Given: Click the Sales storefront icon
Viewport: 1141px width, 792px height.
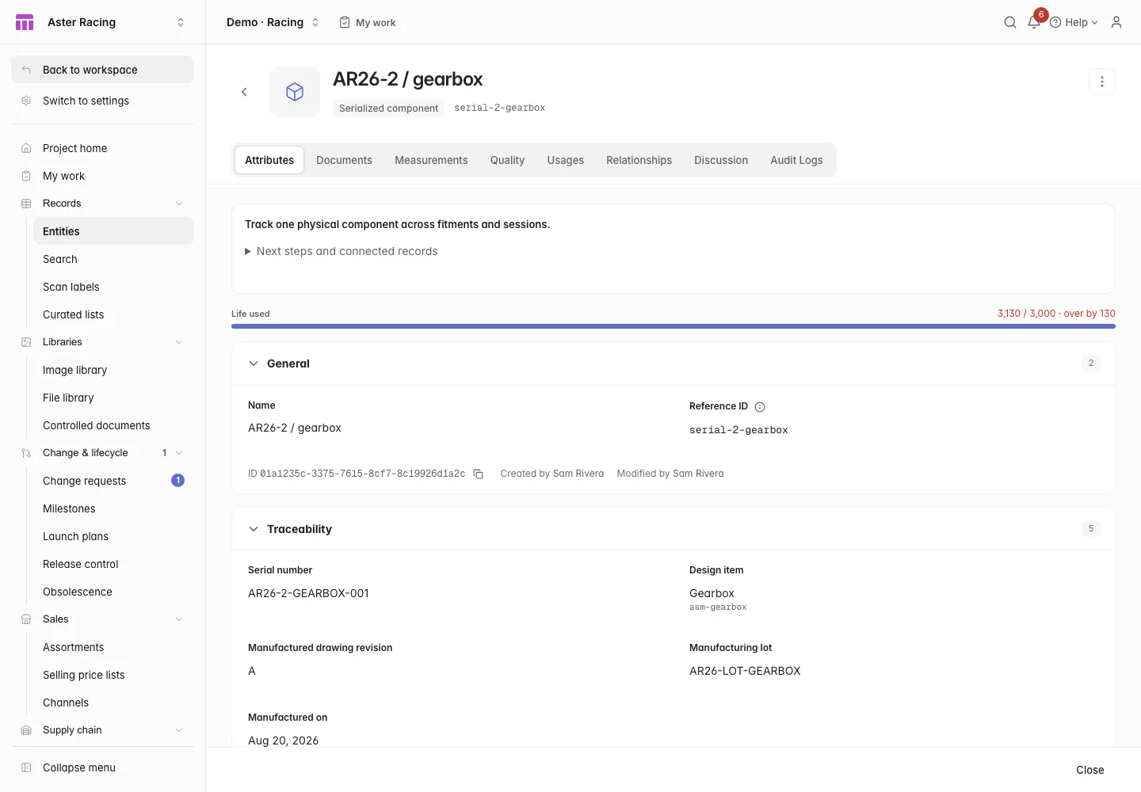Looking at the screenshot, I should tap(26, 619).
